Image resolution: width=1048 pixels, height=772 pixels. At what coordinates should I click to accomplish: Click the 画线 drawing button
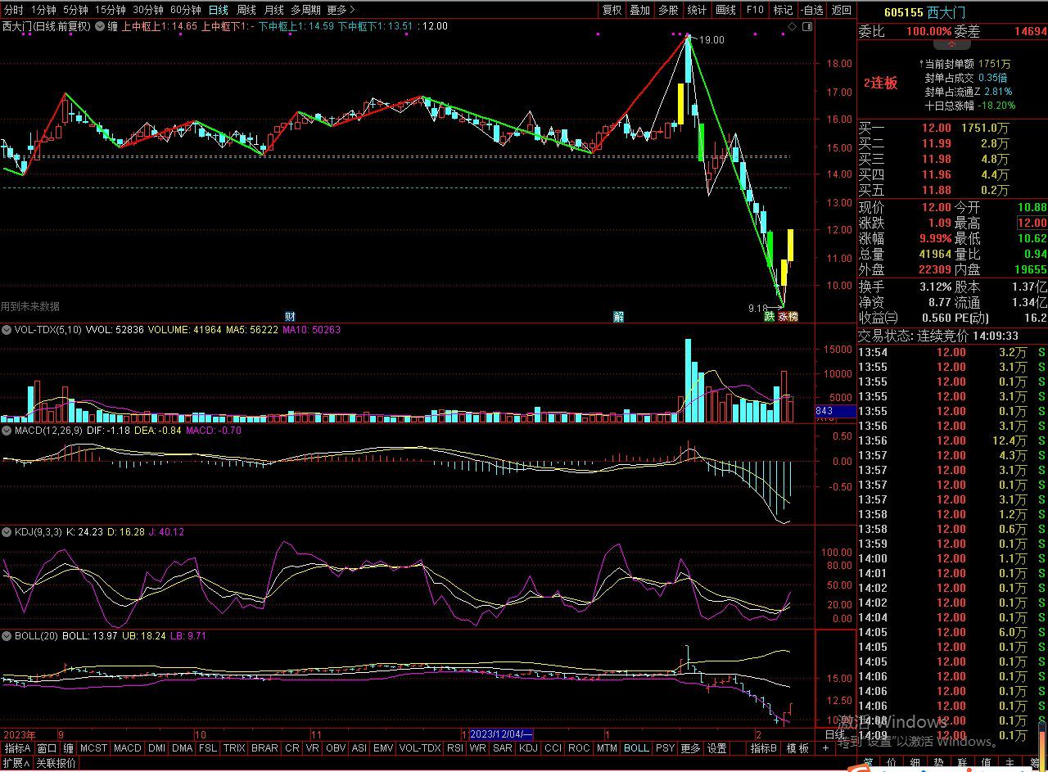coord(725,10)
